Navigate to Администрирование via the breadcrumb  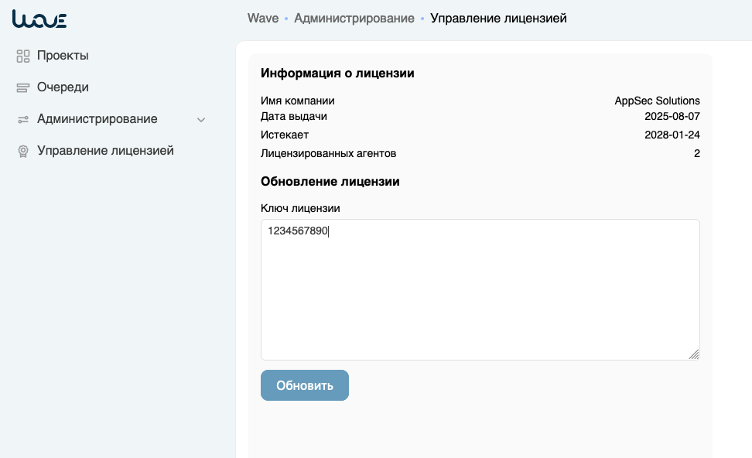tap(354, 18)
